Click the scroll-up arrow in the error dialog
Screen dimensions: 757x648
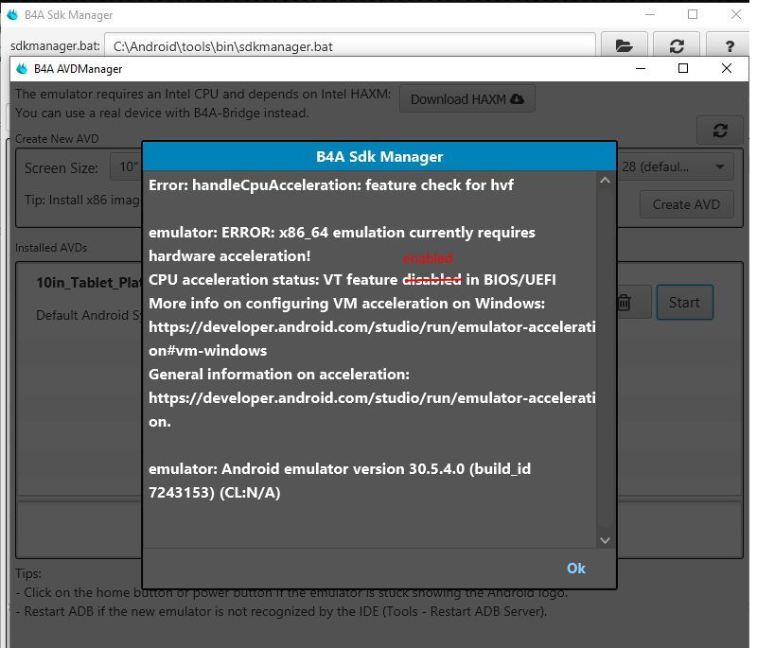[x=605, y=181]
